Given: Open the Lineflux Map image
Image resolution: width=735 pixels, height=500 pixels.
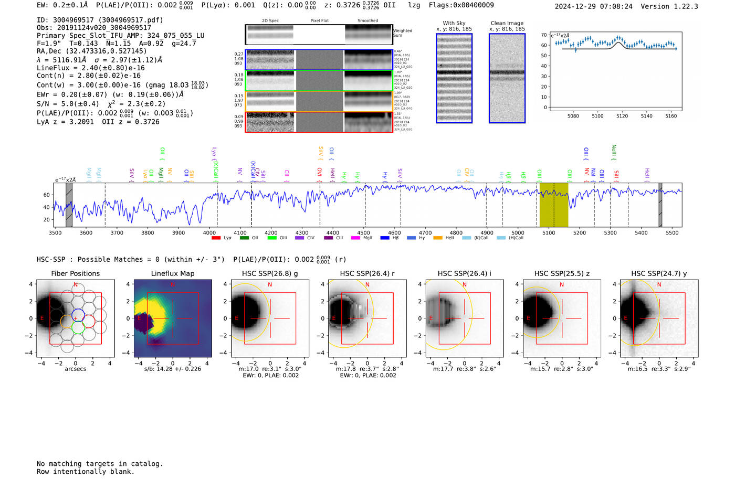Looking at the screenshot, I should pyautogui.click(x=173, y=318).
